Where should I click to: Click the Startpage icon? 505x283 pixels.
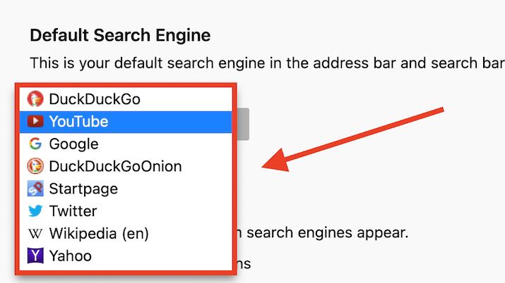(35, 189)
